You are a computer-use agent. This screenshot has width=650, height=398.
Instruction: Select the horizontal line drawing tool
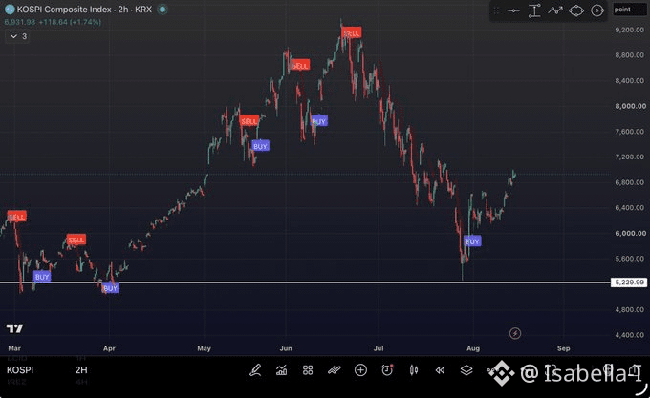click(513, 10)
